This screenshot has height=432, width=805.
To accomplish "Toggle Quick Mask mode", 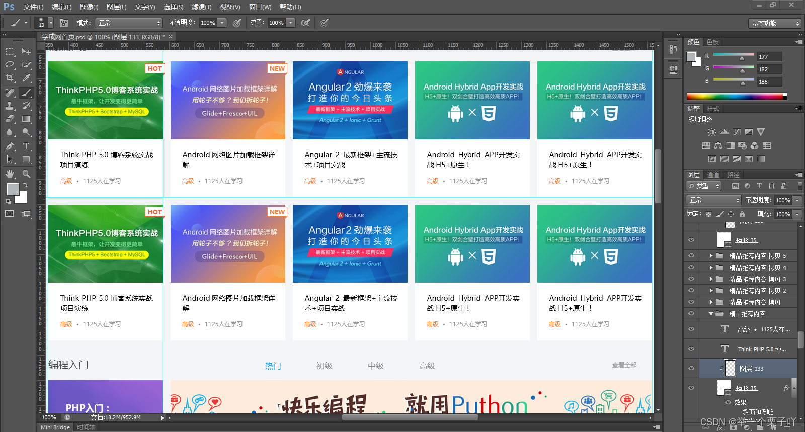I will [x=10, y=214].
